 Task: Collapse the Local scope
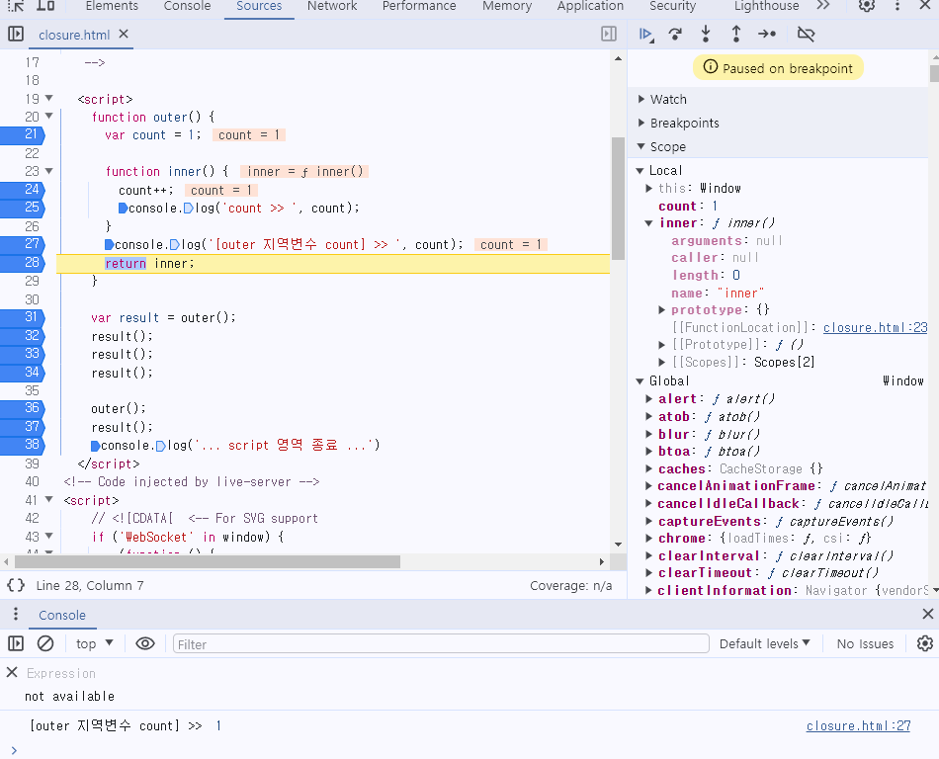(x=640, y=171)
